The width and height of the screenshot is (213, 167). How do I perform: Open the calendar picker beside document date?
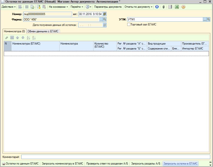(x=104, y=14)
